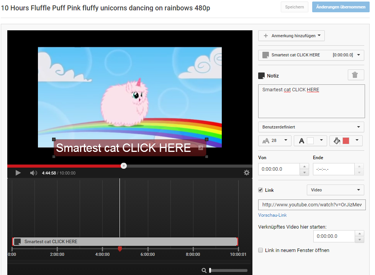Open the Video link type dropdown

335,190
